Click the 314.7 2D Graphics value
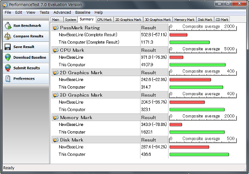This screenshot has width=249, height=174. (146, 87)
